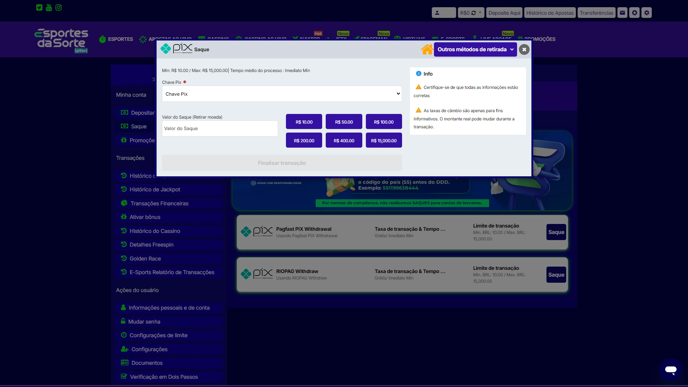
Task: Open Ativar bônus in sidebar
Action: coord(169,217)
